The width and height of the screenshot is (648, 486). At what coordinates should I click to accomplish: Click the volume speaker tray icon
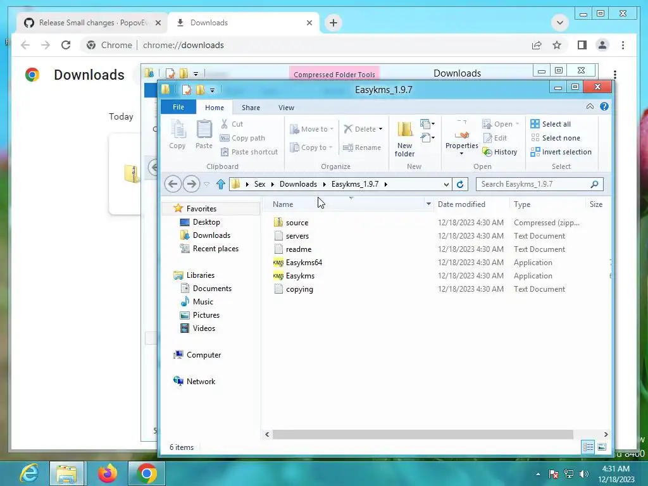[x=584, y=474]
